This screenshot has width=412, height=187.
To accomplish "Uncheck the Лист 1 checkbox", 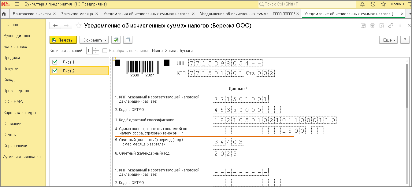I will (55, 62).
